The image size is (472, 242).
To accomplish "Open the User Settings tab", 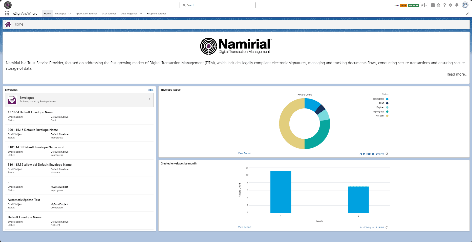I will [109, 14].
